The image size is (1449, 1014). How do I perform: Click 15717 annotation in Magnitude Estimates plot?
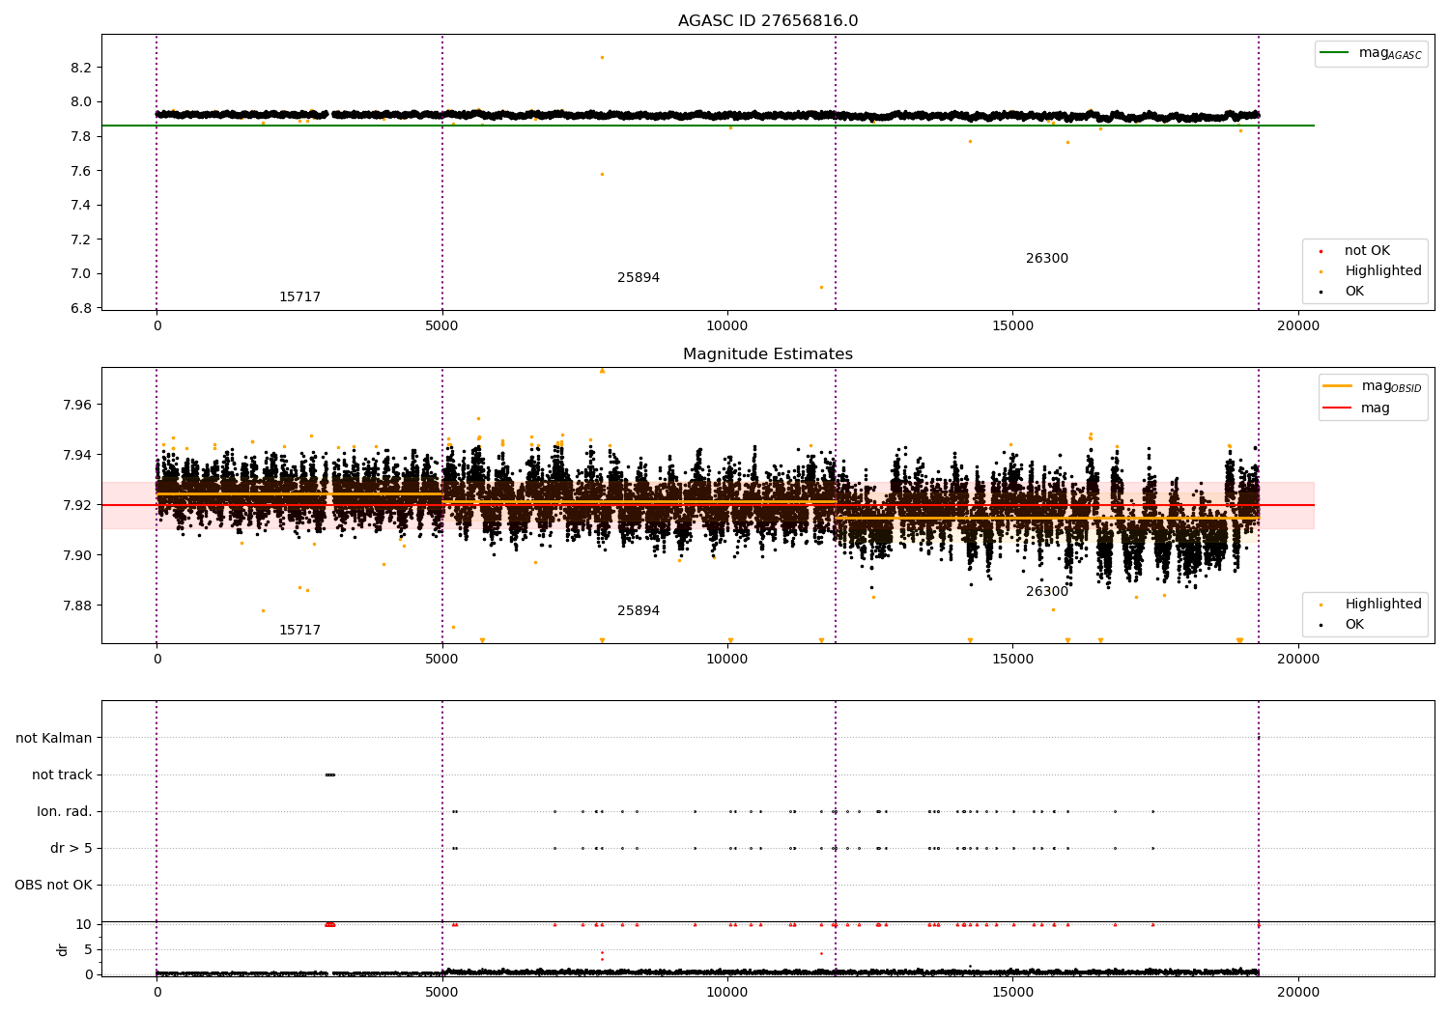300,631
